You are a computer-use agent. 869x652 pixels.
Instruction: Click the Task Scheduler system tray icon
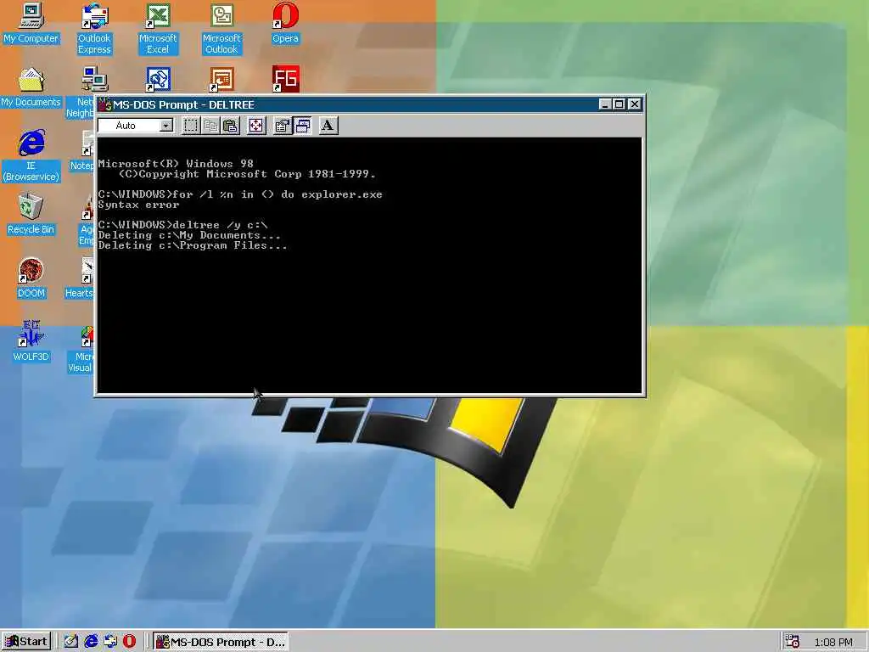click(x=792, y=642)
